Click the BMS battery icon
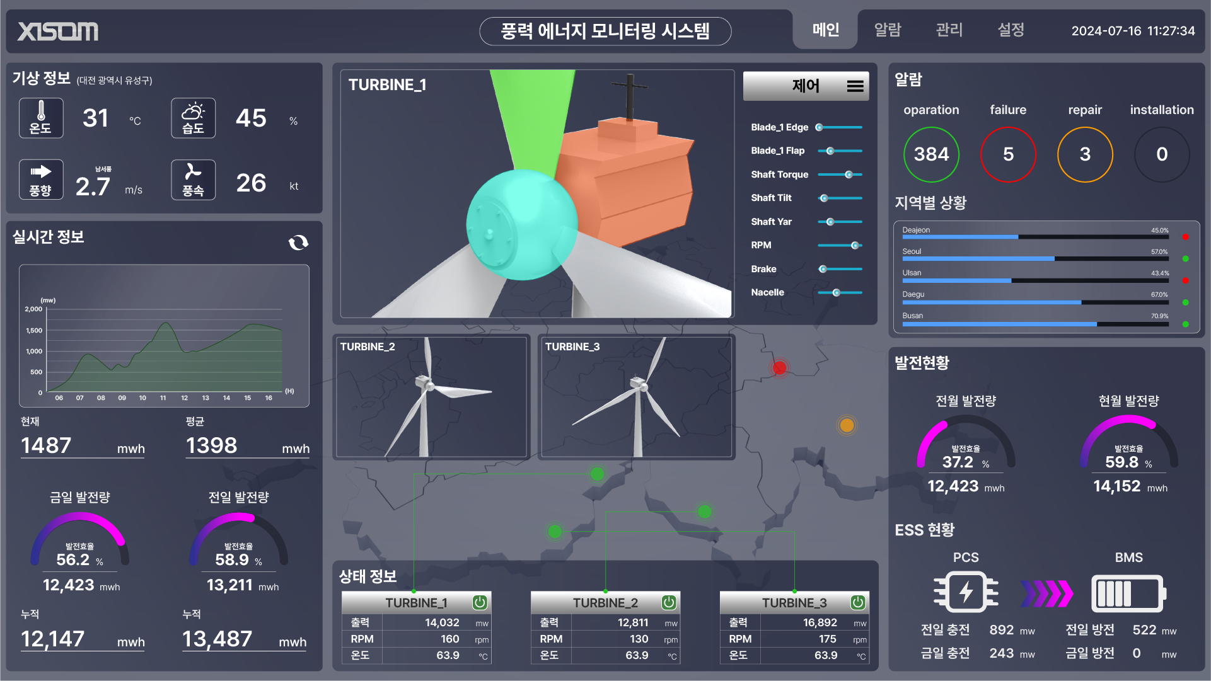Viewport: 1211px width, 681px height. tap(1128, 593)
